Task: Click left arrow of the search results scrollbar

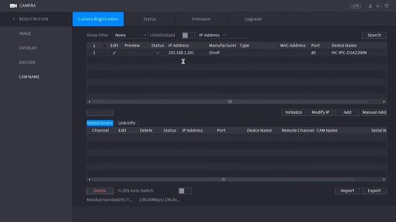Action: pyautogui.click(x=89, y=102)
